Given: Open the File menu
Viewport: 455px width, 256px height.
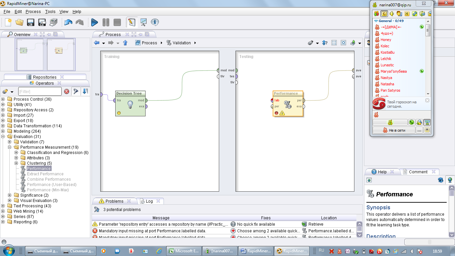Looking at the screenshot, I should tap(7, 11).
